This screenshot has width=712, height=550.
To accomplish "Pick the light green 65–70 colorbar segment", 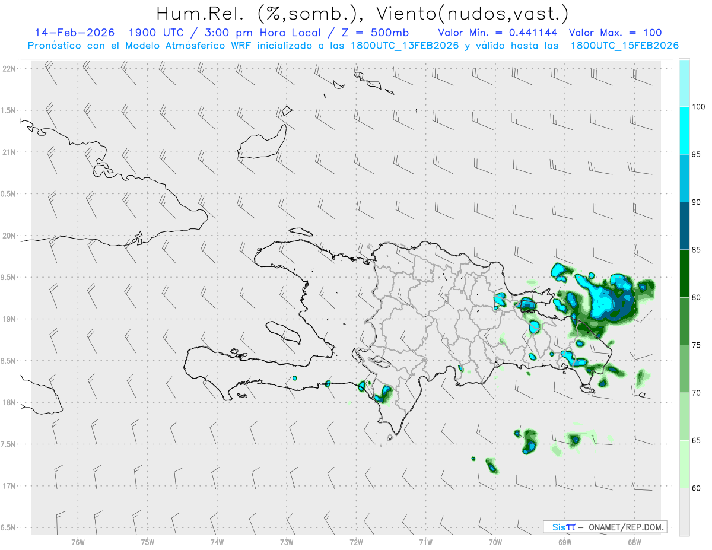I will point(684,417).
